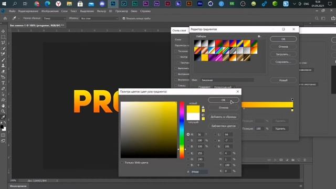The height and width of the screenshot is (189, 336).
Task: Open After Effects from the taskbar
Action: (156, 4)
